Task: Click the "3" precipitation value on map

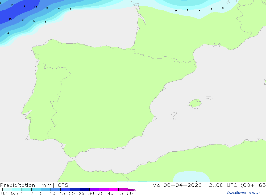Action: [x=34, y=21]
